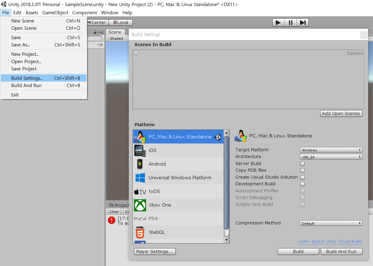
Task: Open the Window menu
Action: pyautogui.click(x=110, y=13)
